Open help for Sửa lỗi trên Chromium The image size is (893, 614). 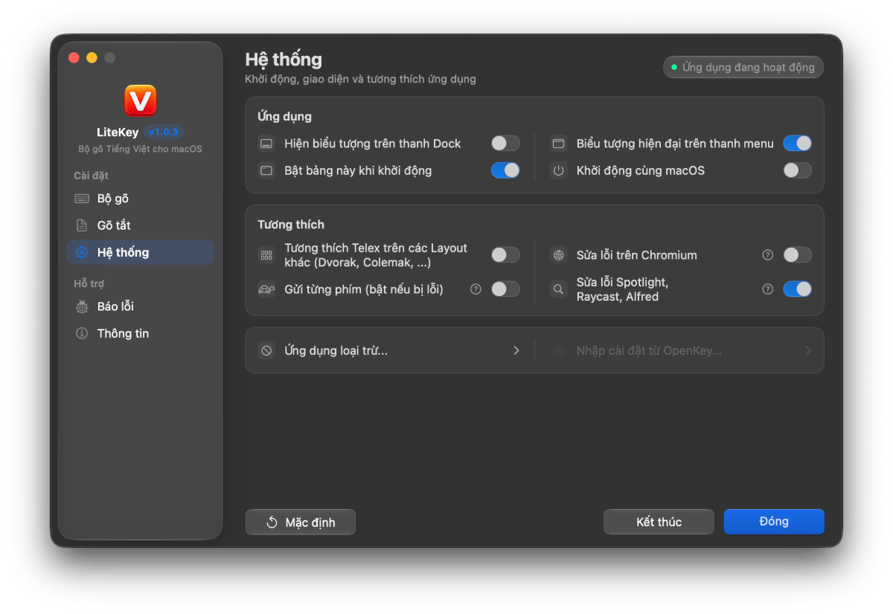coord(768,255)
